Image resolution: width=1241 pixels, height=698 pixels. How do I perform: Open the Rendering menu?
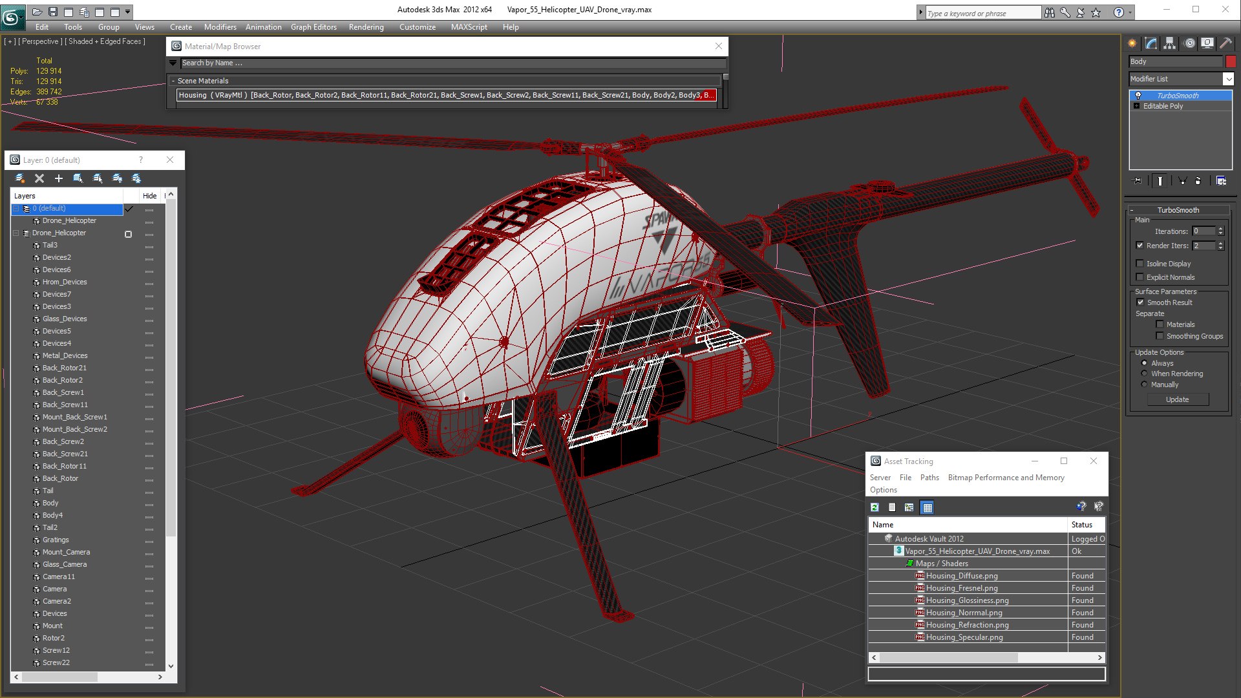(x=366, y=27)
